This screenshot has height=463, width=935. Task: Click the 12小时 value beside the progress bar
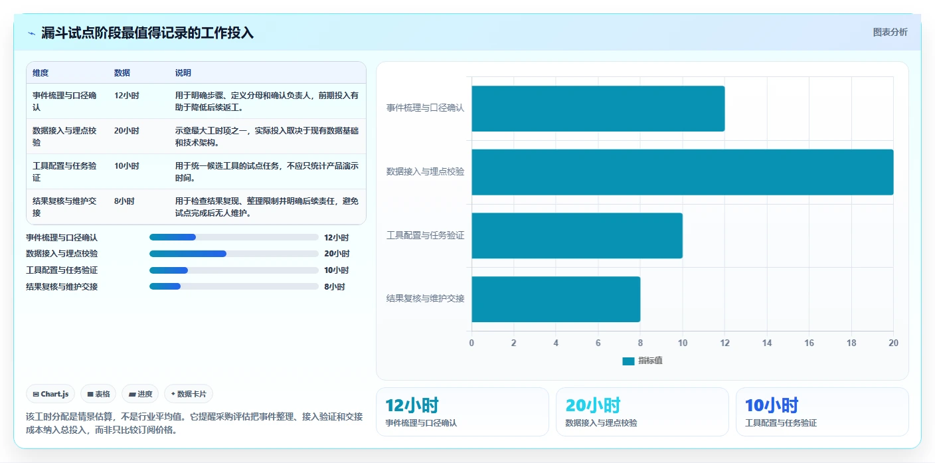pyautogui.click(x=337, y=237)
